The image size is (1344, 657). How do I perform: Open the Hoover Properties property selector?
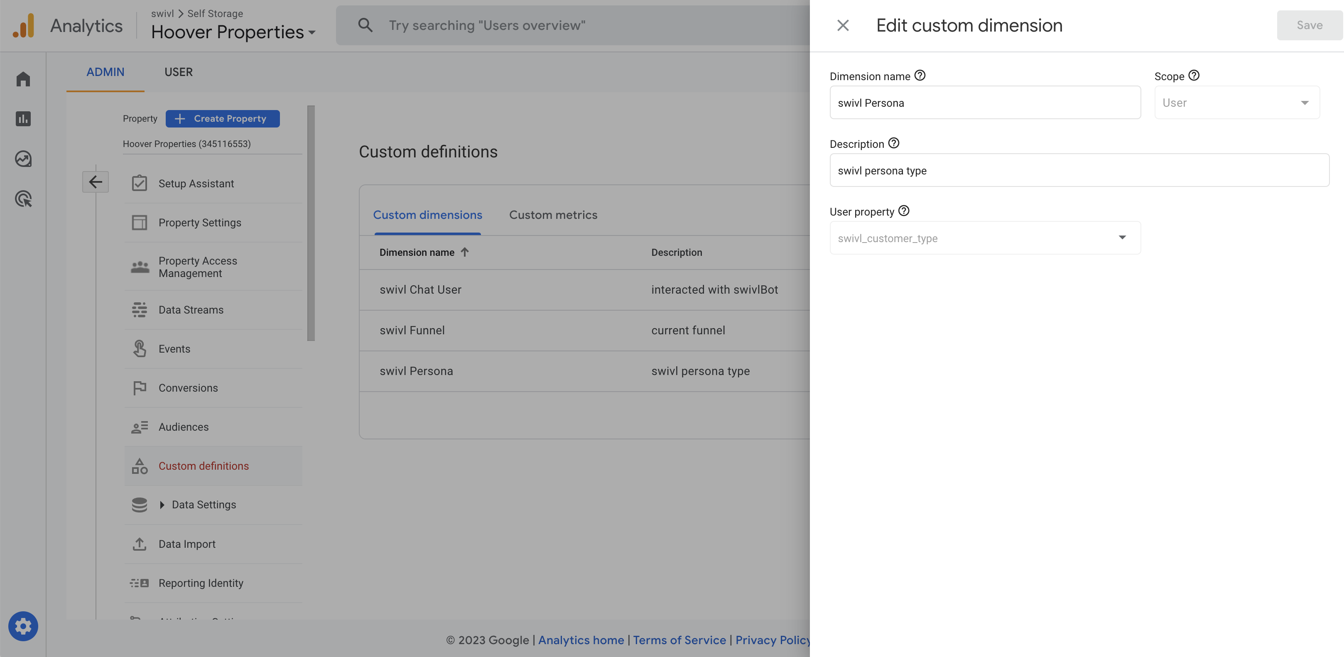pyautogui.click(x=233, y=32)
